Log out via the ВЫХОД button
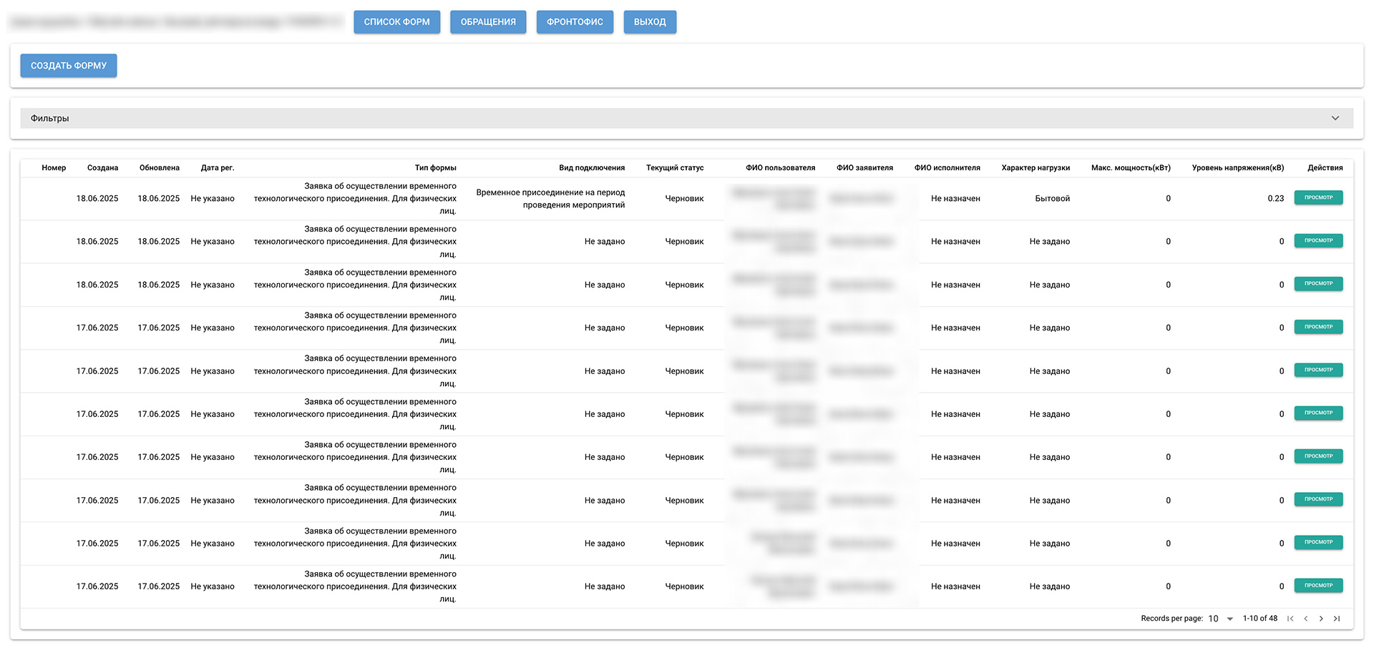Viewport: 1374px width, 653px height. click(x=650, y=22)
